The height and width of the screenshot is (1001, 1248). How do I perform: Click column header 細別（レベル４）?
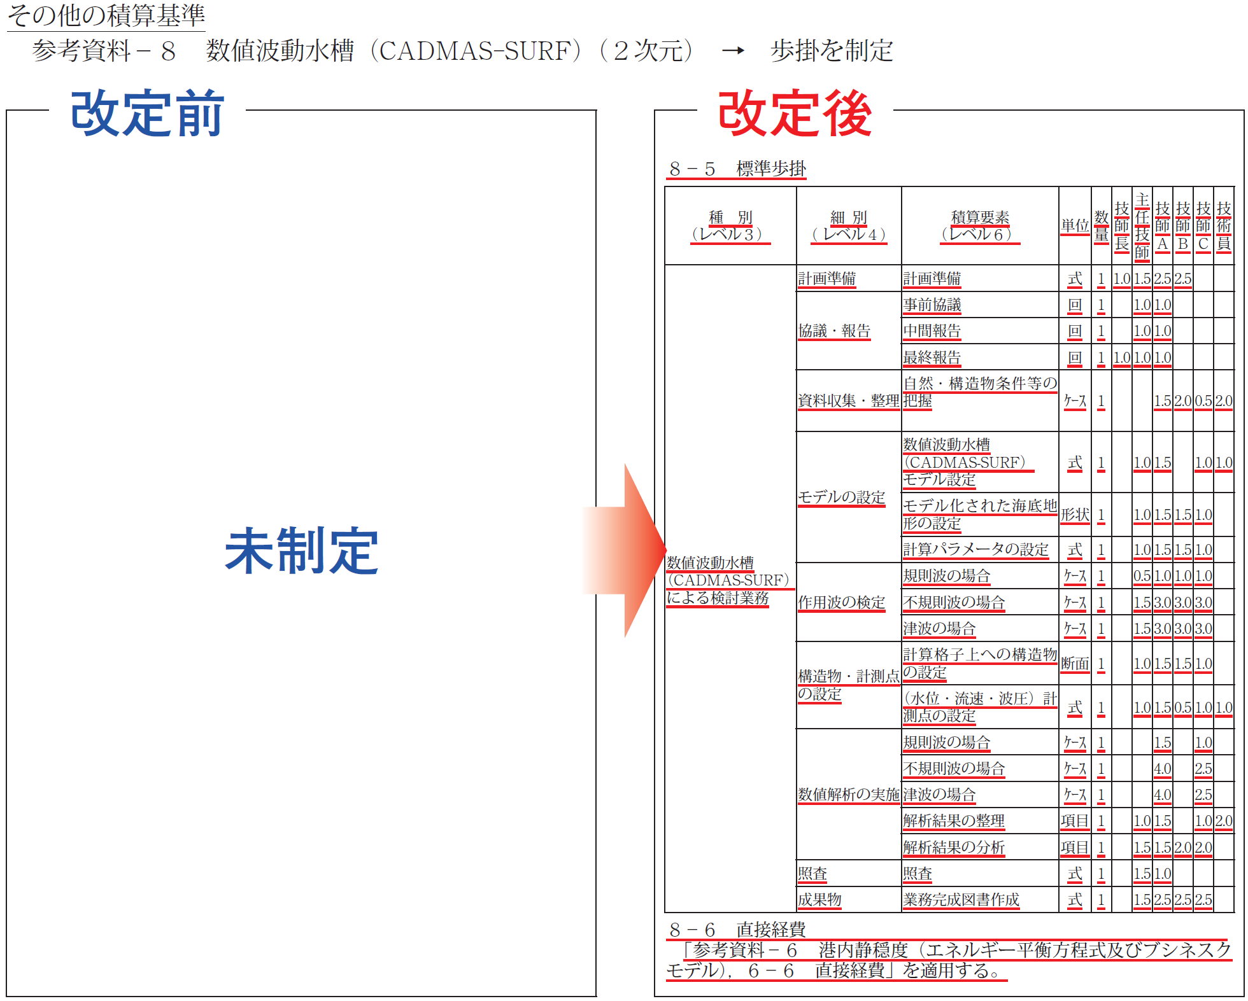tap(849, 226)
